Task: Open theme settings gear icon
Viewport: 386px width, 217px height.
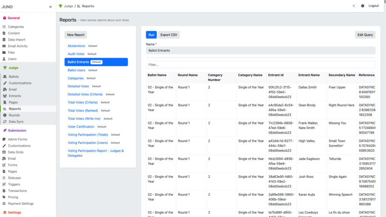Action: coord(363,6)
